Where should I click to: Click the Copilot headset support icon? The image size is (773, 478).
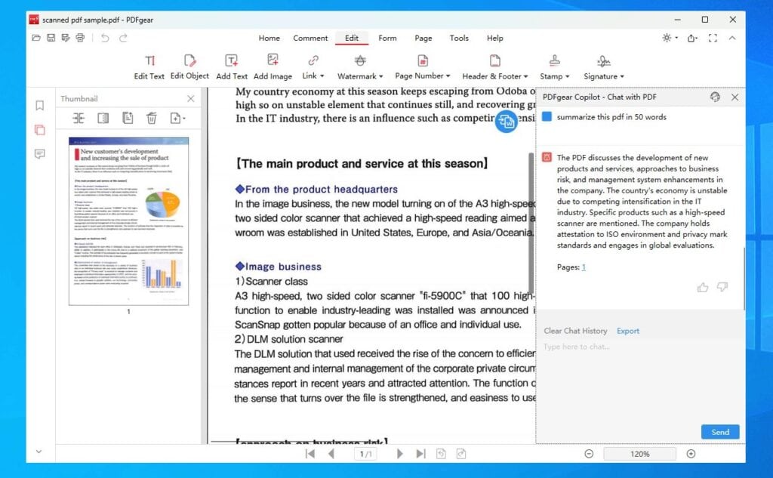[715, 97]
